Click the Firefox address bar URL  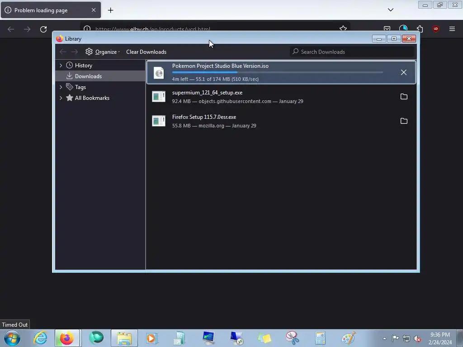153,29
